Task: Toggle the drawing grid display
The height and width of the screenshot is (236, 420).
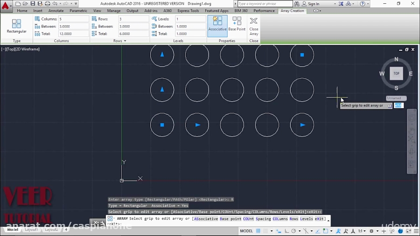Action: click(258, 231)
